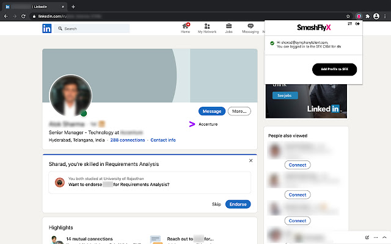Close the LinkedIn browser tab
Screen dimensions: 391x244
[x=63, y=7]
